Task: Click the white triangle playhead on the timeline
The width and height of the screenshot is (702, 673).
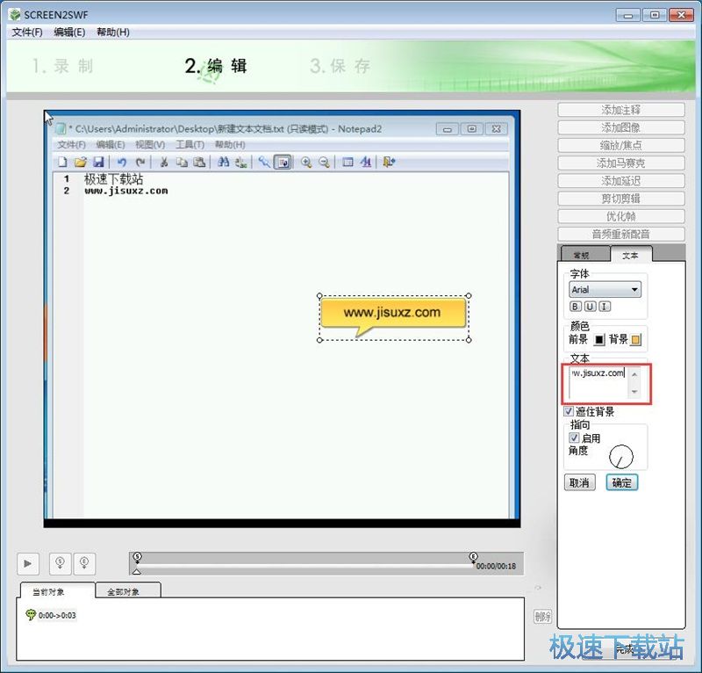Action: click(137, 571)
